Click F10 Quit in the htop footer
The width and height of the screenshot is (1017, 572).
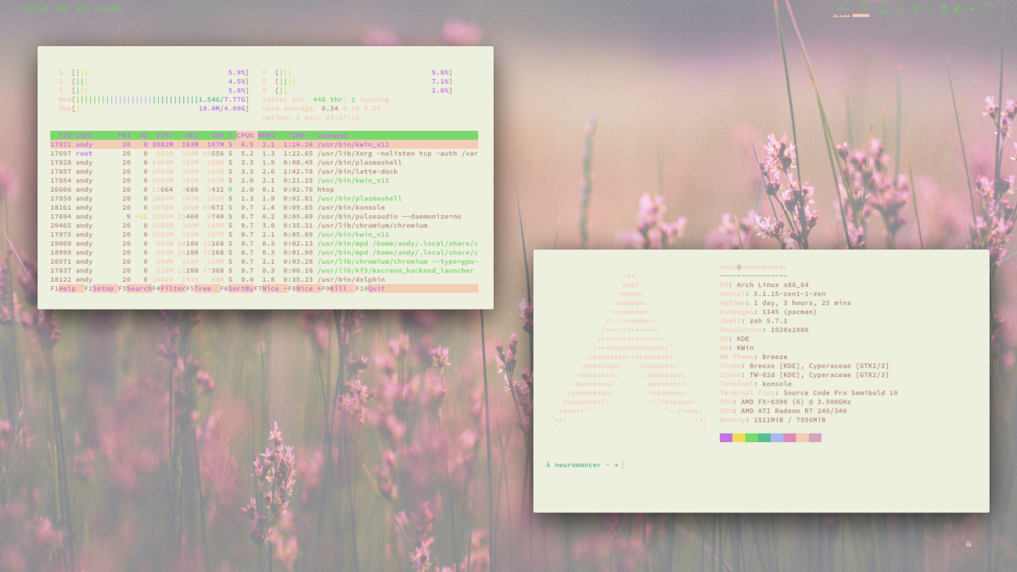tap(371, 289)
